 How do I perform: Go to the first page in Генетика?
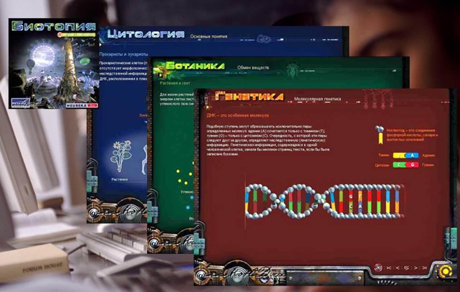tap(389, 267)
